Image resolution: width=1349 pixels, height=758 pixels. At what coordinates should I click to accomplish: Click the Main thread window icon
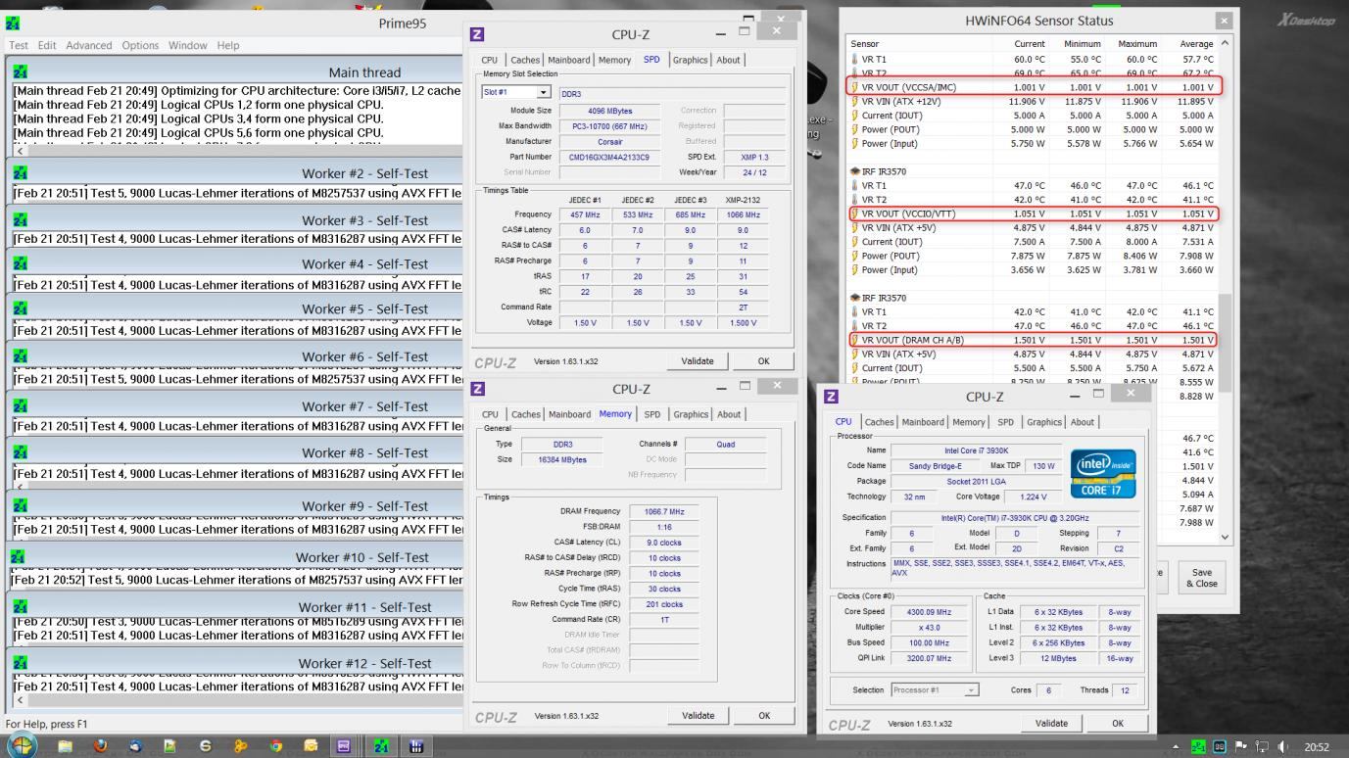pos(21,71)
